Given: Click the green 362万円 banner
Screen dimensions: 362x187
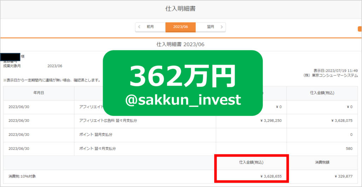Looking at the screenshot, I should tap(183, 83).
